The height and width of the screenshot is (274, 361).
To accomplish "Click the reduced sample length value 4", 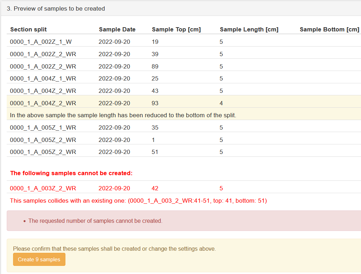I will pyautogui.click(x=221, y=103).
